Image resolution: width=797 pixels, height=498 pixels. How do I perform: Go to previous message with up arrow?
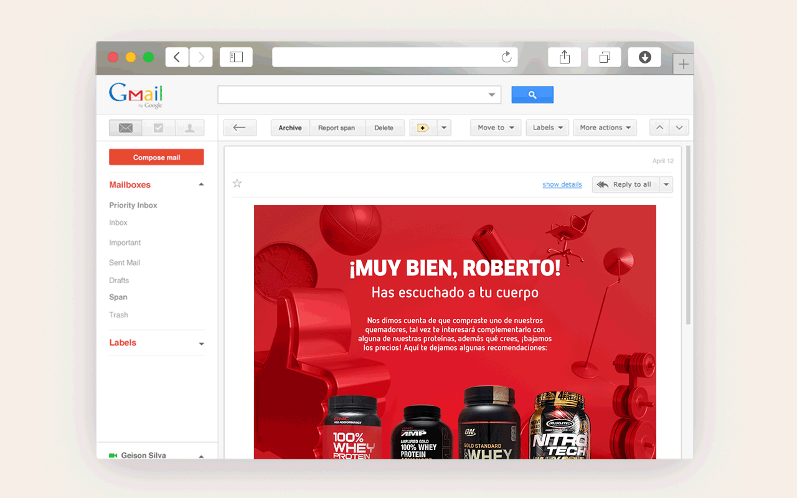point(659,128)
